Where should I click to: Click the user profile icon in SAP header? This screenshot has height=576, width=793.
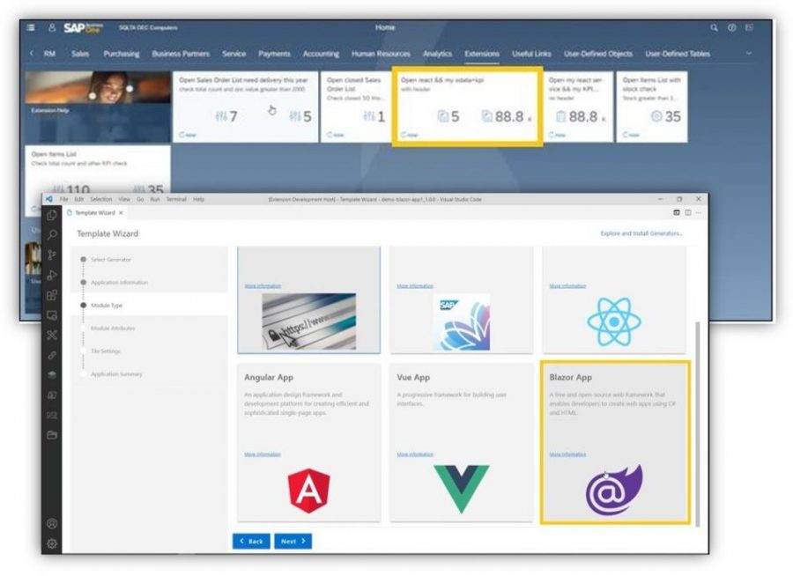52,28
